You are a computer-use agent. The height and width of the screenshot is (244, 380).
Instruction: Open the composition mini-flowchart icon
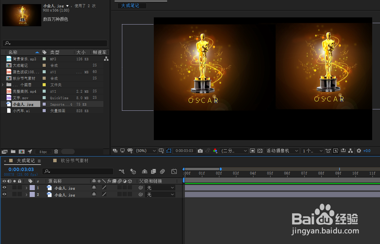click(121, 171)
